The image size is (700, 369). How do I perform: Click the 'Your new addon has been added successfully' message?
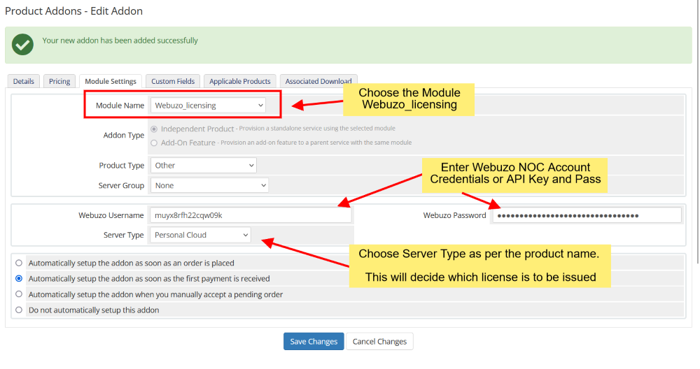120,41
